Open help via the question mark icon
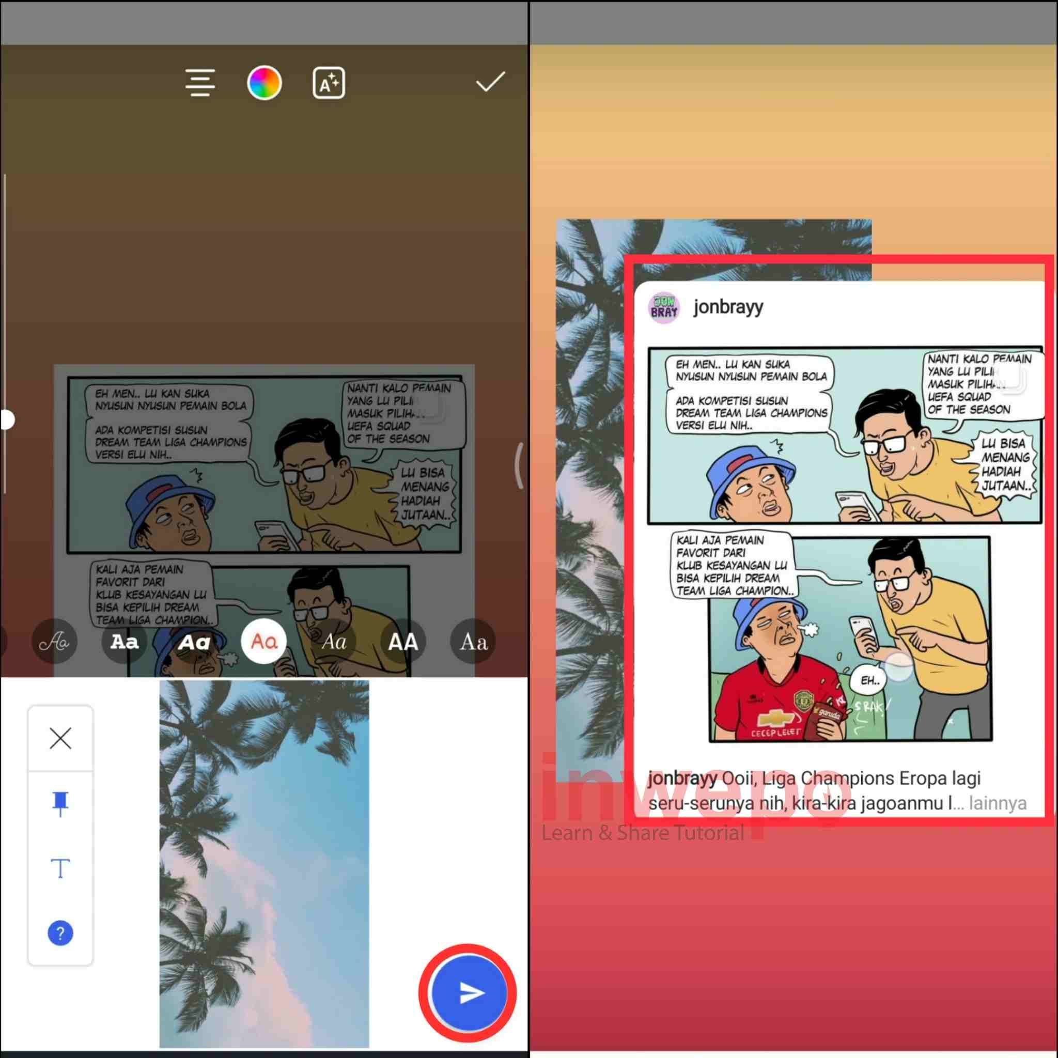1058x1058 pixels. 60,932
